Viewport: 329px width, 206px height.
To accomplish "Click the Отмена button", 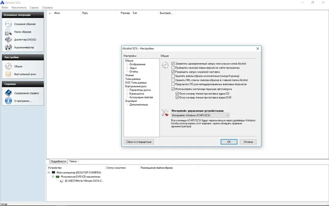I will pyautogui.click(x=248, y=142).
